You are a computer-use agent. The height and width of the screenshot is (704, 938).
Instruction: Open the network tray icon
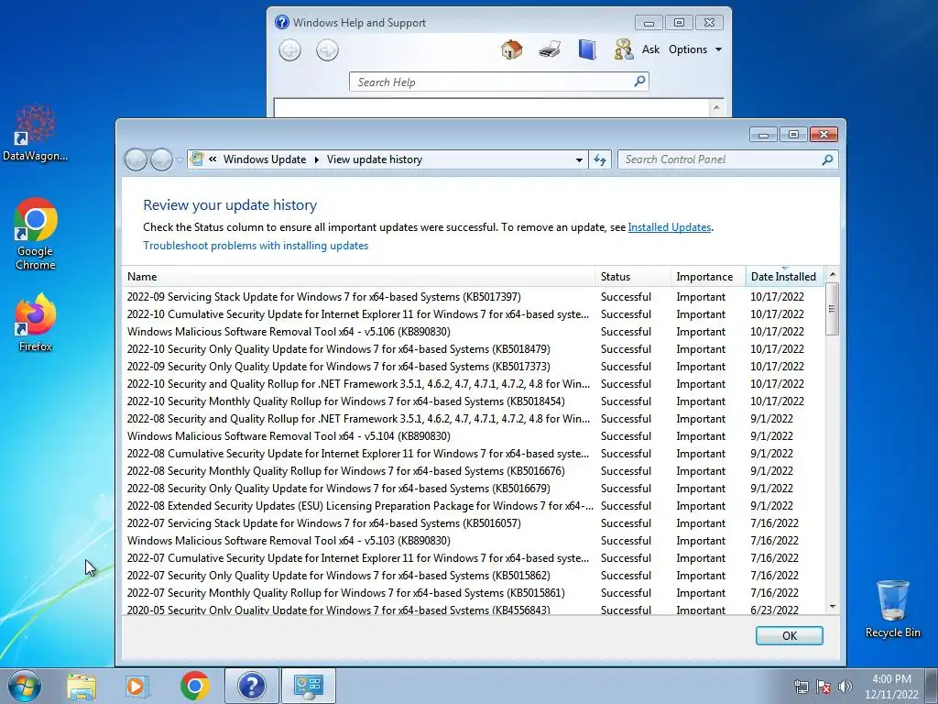(x=801, y=687)
